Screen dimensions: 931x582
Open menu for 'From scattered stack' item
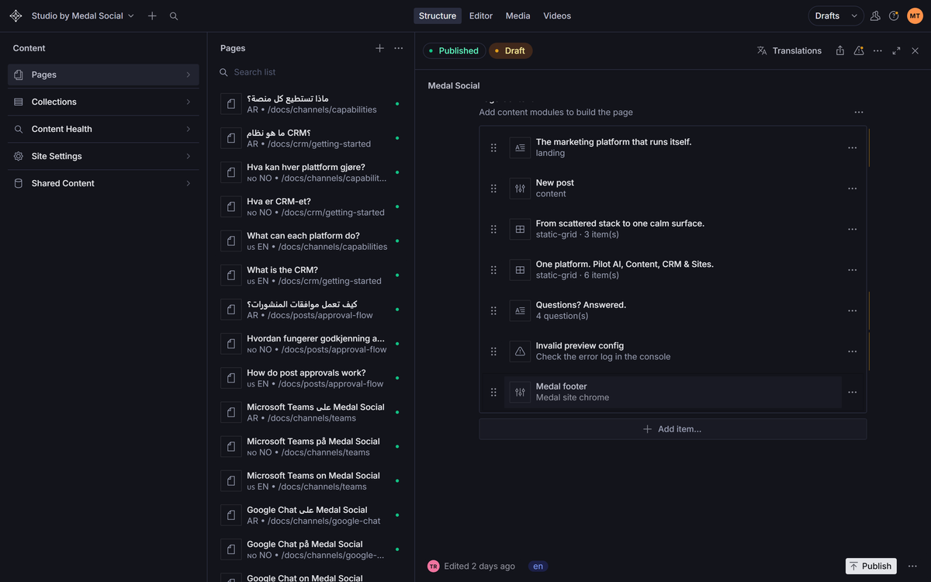coord(852,229)
